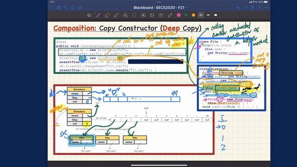Select the purple Pen tool
The width and height of the screenshot is (297, 167).
pyautogui.click(x=98, y=15)
